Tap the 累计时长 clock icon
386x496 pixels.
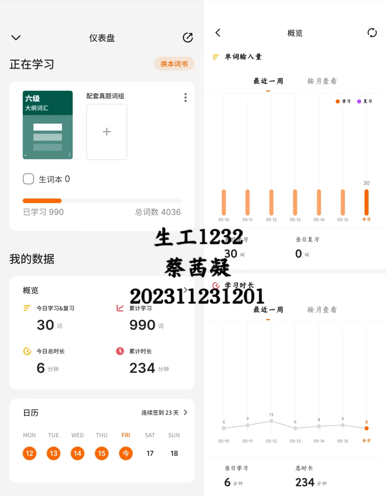pos(120,351)
